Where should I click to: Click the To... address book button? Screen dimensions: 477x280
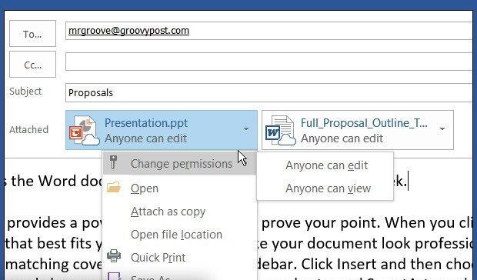(x=32, y=33)
